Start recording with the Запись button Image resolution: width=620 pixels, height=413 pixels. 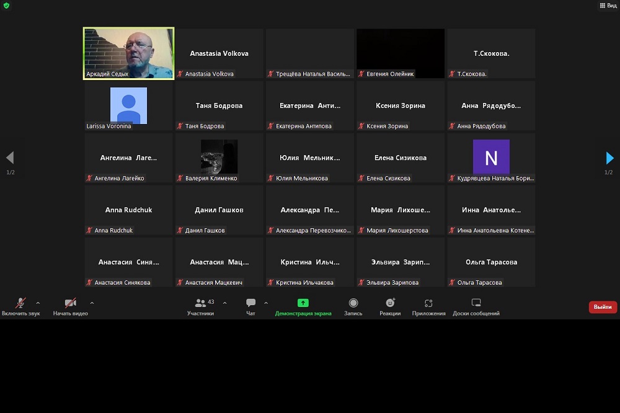tap(353, 306)
